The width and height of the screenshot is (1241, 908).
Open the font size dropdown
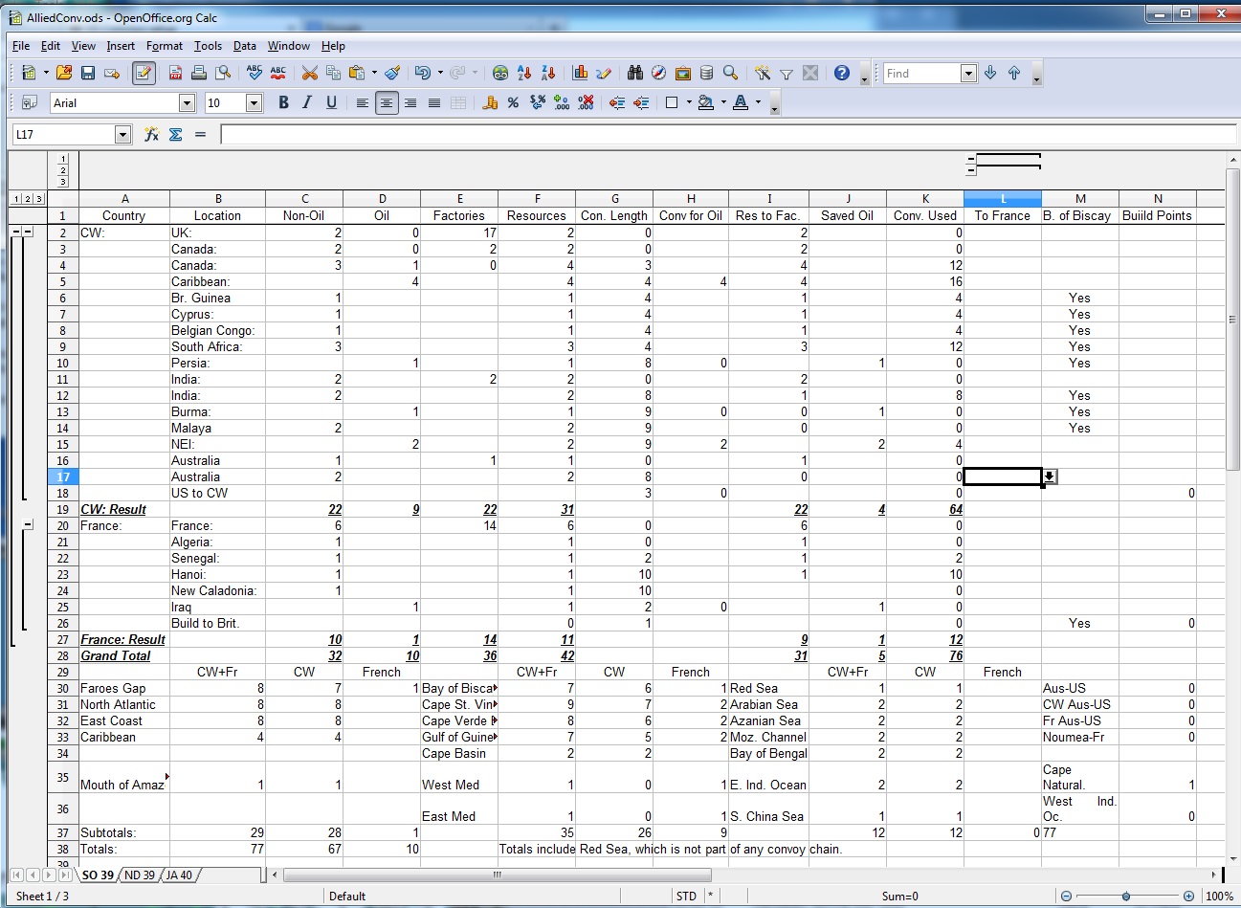pyautogui.click(x=254, y=102)
